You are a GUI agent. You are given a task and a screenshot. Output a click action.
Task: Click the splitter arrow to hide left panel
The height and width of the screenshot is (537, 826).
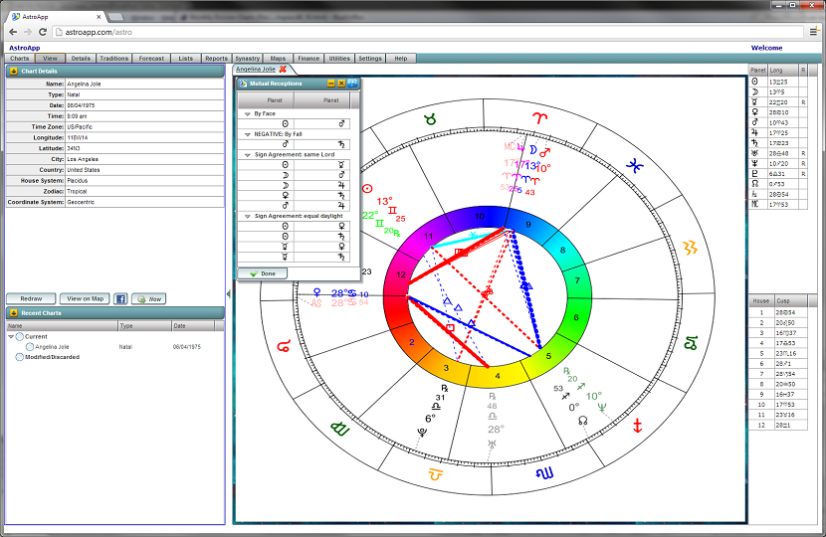(x=228, y=293)
